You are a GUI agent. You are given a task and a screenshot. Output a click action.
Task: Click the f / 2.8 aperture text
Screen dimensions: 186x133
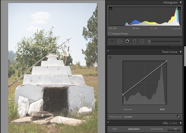pos(154,28)
